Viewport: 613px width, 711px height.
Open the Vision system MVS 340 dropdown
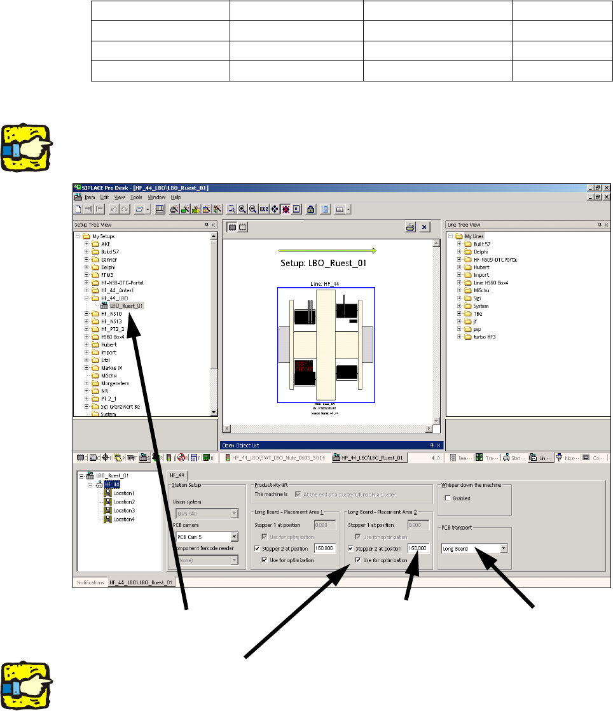coord(234,514)
